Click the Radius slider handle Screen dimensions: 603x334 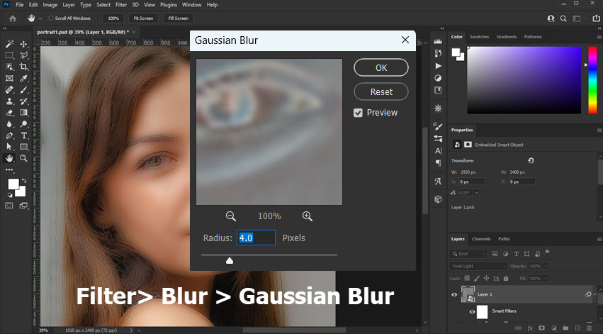click(x=230, y=261)
